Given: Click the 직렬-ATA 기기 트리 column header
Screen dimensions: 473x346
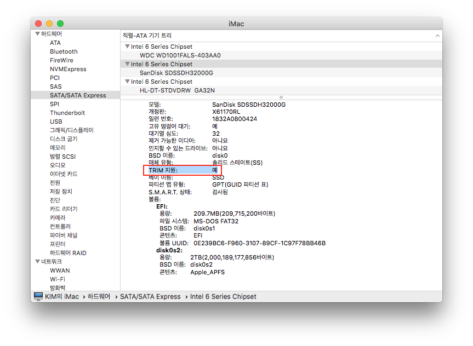Looking at the screenshot, I should click(x=281, y=36).
